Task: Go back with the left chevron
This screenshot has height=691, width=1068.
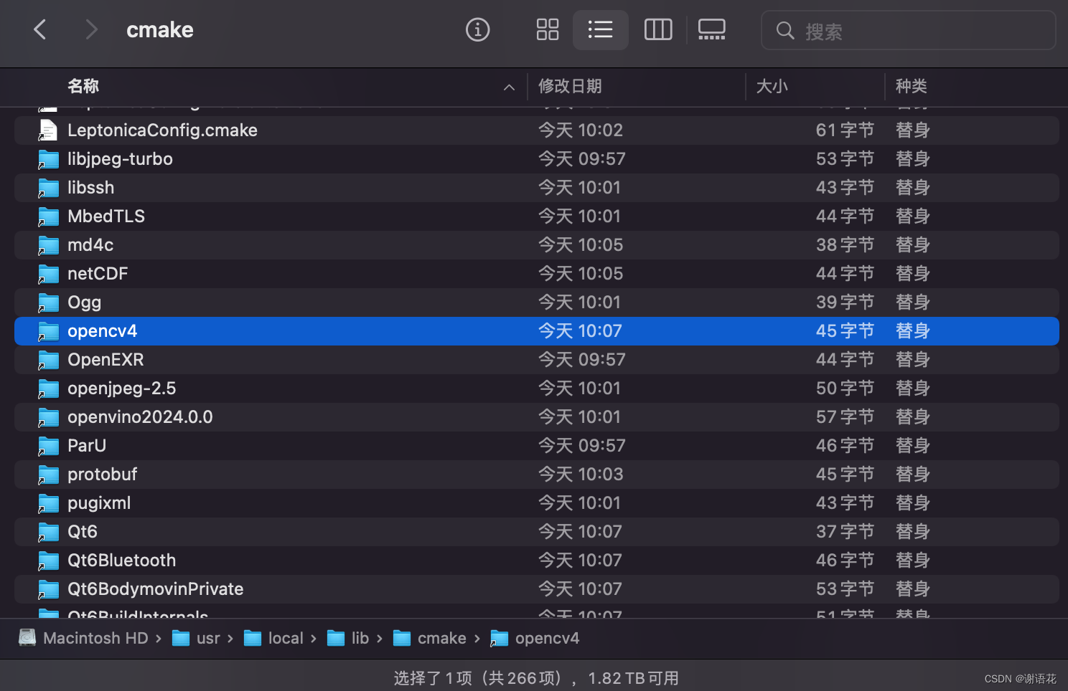Action: 40,29
